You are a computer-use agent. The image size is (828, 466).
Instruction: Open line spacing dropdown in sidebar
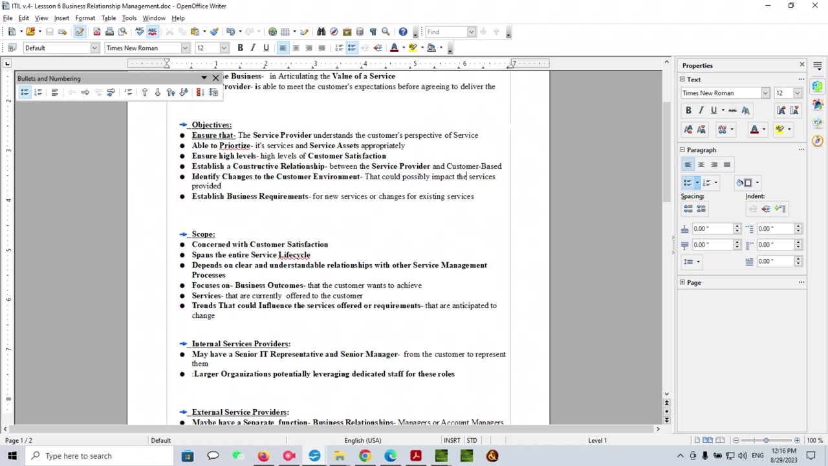coord(691,261)
